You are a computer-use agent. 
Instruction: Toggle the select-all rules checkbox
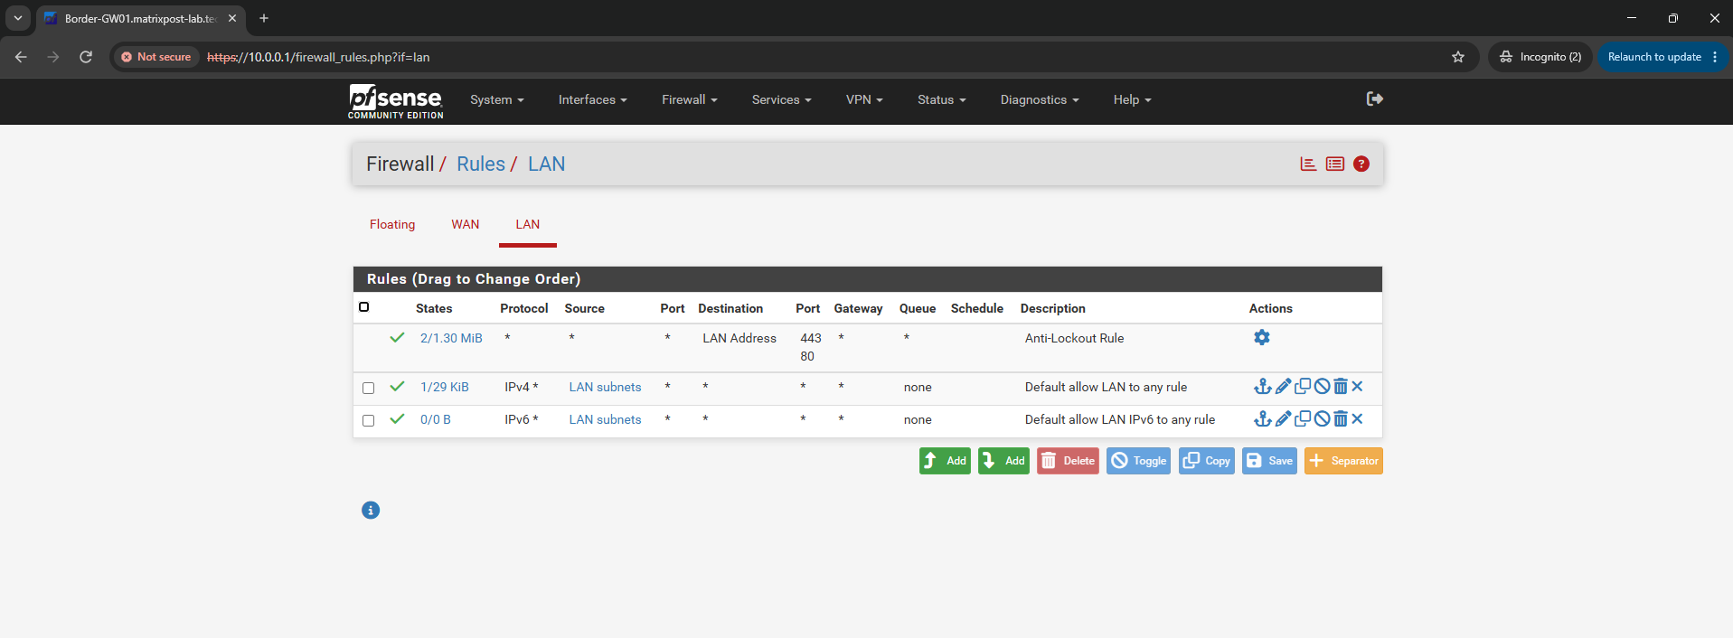point(364,307)
